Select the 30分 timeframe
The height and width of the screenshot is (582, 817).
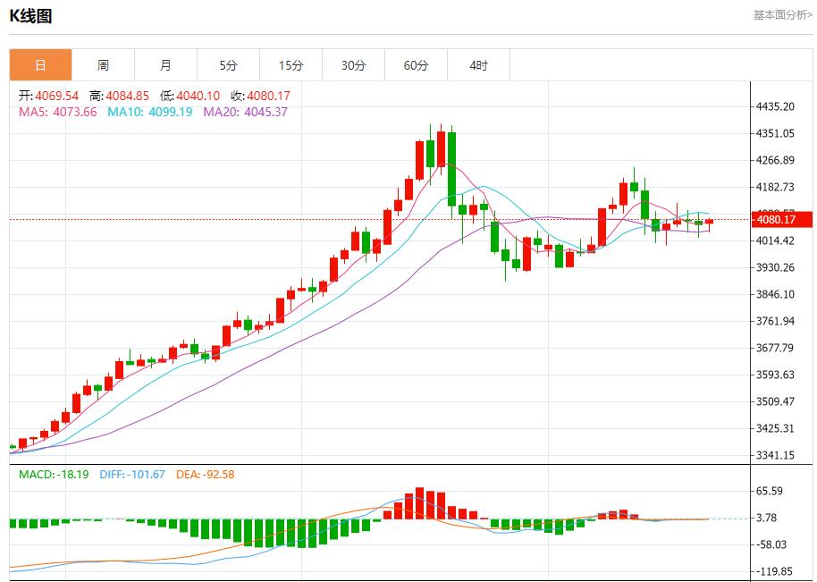(355, 64)
